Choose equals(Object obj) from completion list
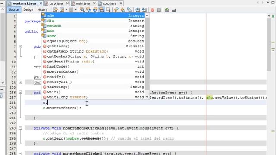 93,41
